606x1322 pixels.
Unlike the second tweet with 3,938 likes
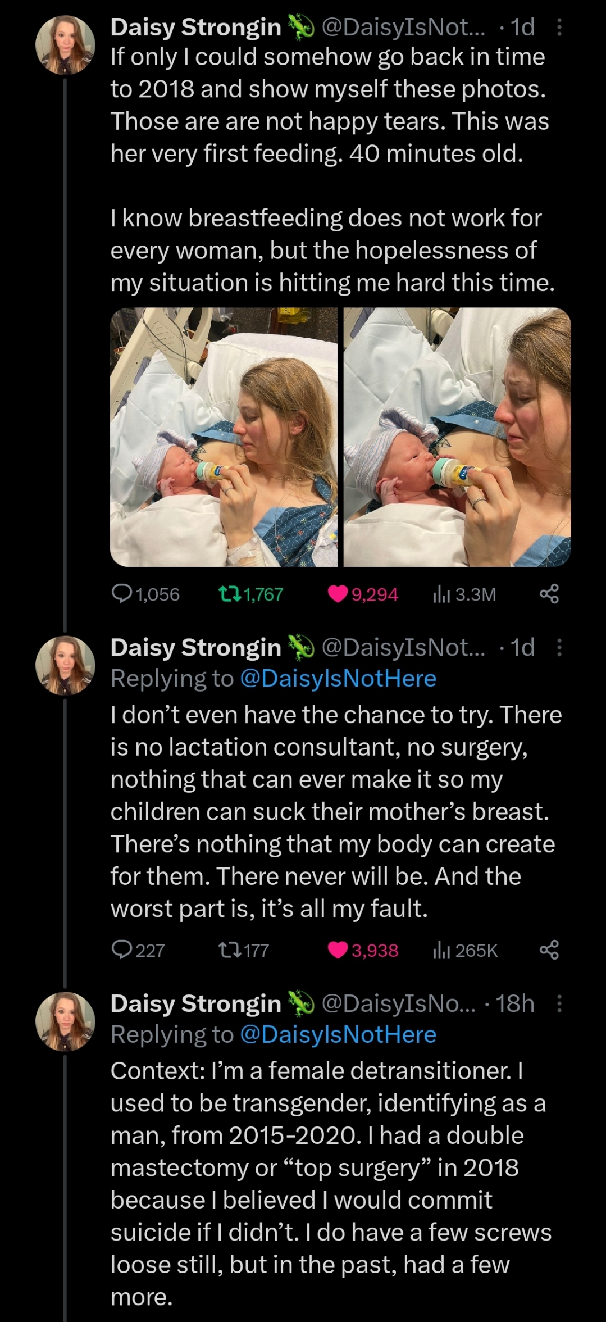point(338,950)
